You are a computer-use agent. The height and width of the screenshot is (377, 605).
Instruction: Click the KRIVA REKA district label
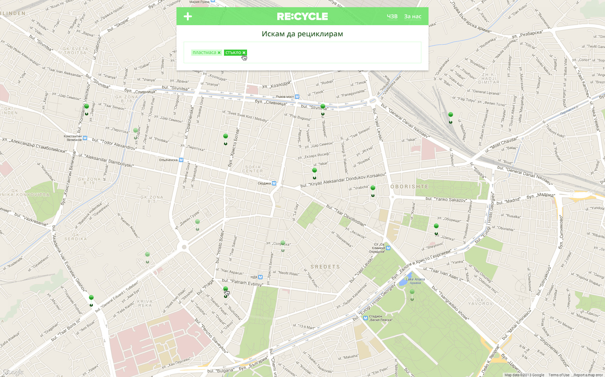(x=145, y=303)
